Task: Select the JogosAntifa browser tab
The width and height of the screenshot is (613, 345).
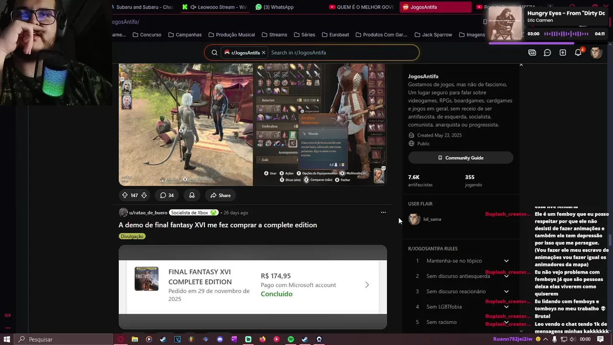Action: click(x=435, y=7)
